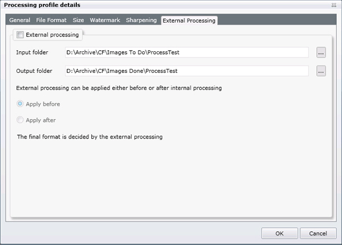Click the Processing profile details title bar

[x=142, y=5]
